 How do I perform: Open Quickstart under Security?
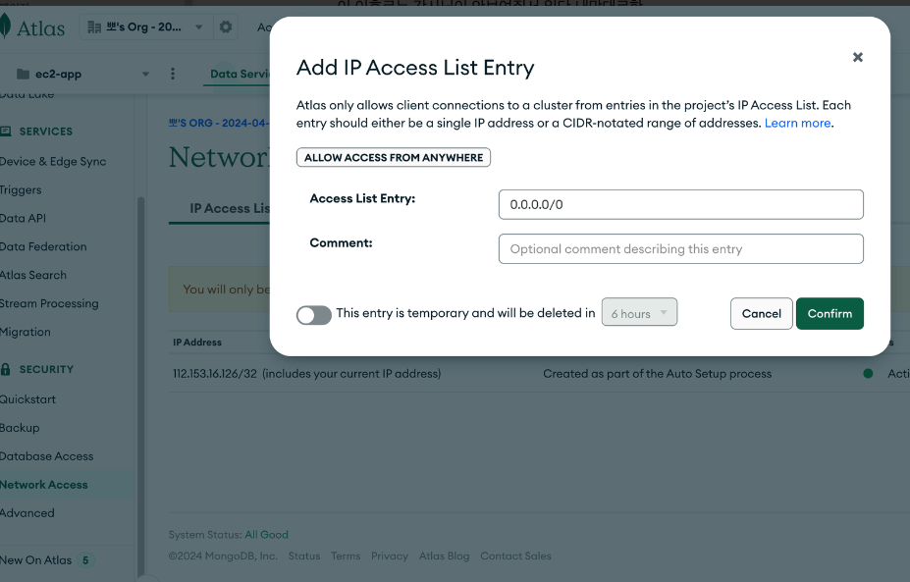tap(27, 399)
